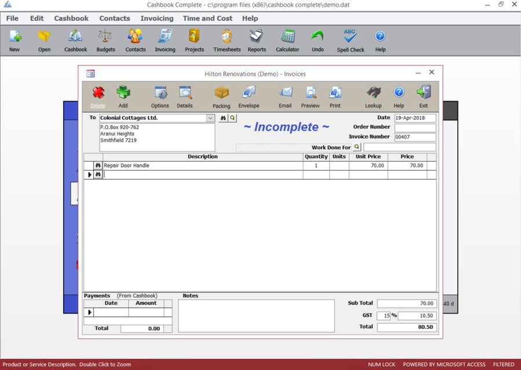Open invoice Details
The height and width of the screenshot is (370, 521).
(185, 92)
